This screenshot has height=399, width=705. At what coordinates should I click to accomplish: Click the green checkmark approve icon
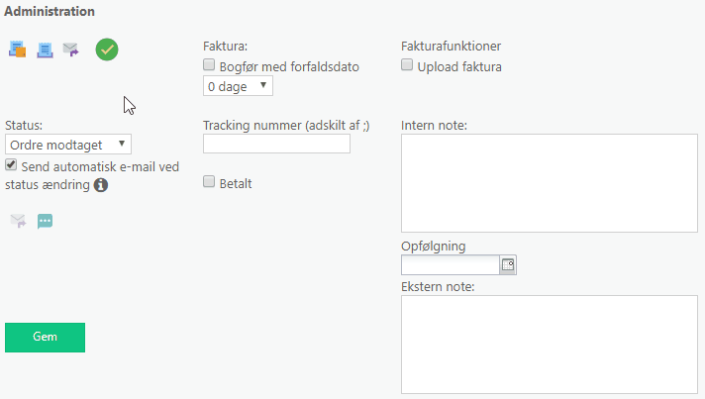(x=107, y=49)
